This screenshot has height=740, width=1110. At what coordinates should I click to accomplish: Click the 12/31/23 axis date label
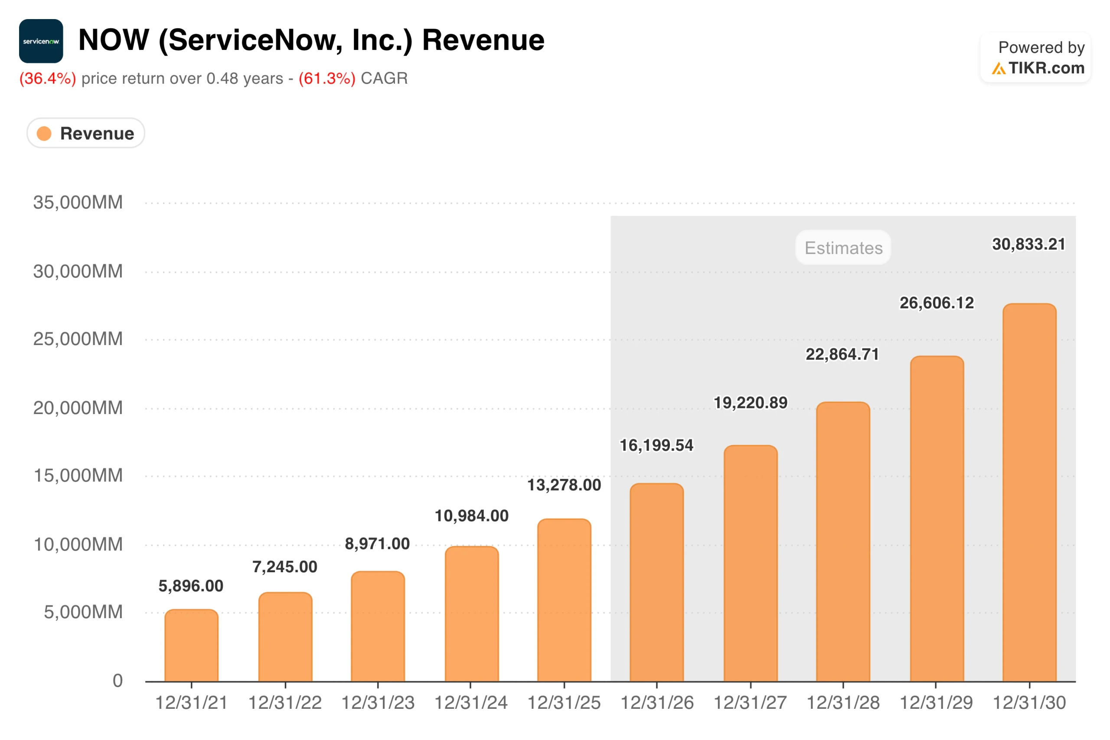tap(378, 703)
